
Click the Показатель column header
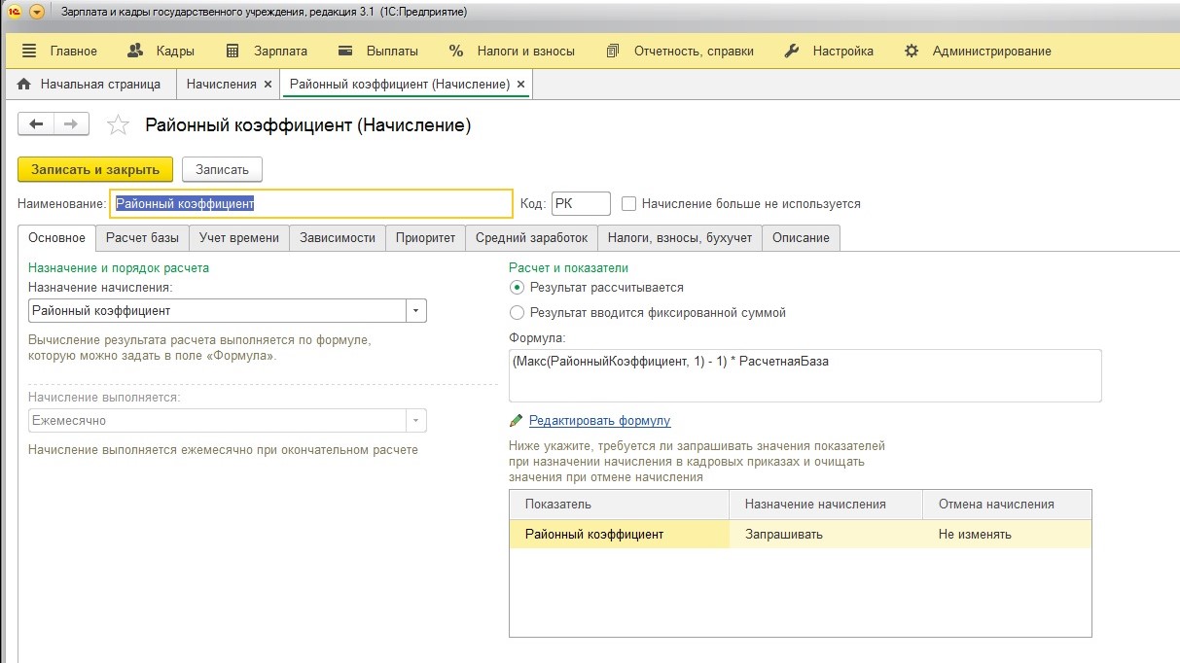619,505
